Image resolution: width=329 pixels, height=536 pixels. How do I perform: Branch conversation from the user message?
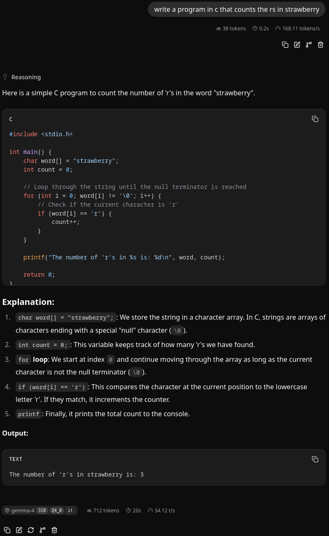point(309,45)
